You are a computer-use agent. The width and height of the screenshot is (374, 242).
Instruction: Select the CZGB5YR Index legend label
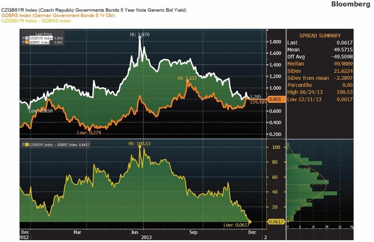[41, 38]
